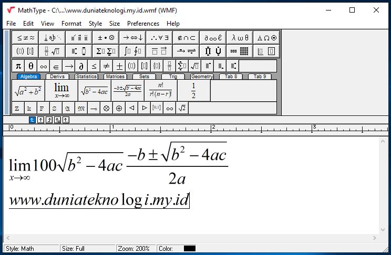Insert parentheses template from small bar
Image resolution: width=391 pixels, height=255 pixels.
point(132,66)
